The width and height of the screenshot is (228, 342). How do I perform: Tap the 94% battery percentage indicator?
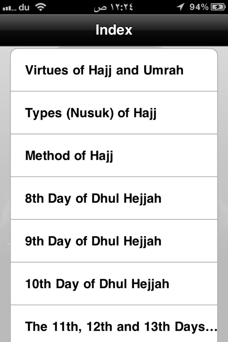click(199, 7)
